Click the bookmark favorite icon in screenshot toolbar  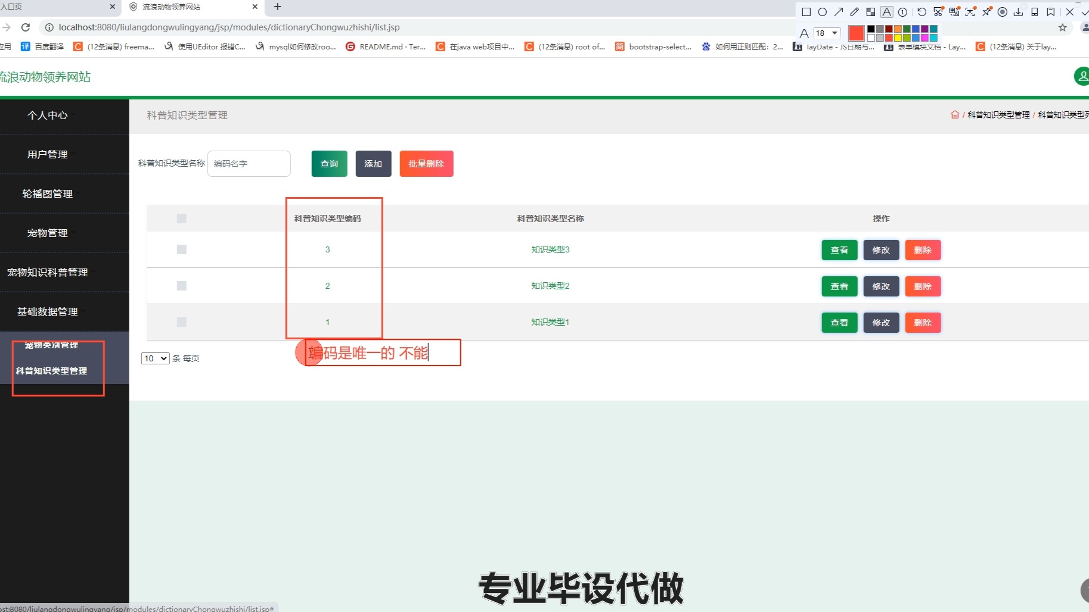1051,12
